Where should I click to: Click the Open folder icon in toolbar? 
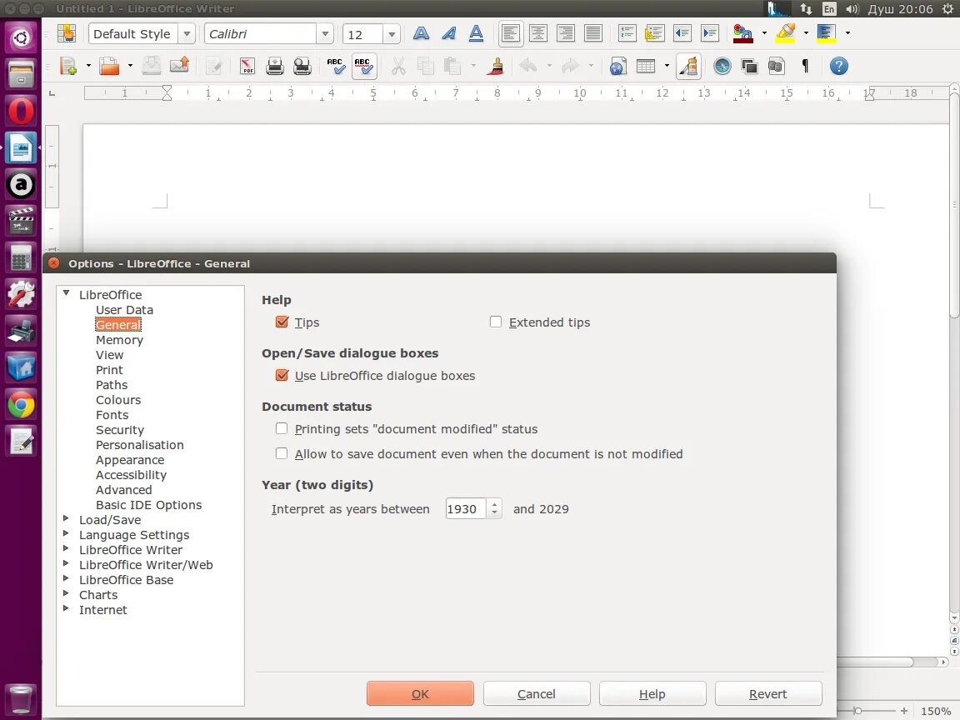tap(110, 66)
